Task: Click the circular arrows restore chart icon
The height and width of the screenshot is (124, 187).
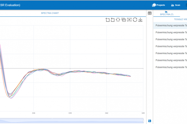Action: pyautogui.click(x=135, y=20)
